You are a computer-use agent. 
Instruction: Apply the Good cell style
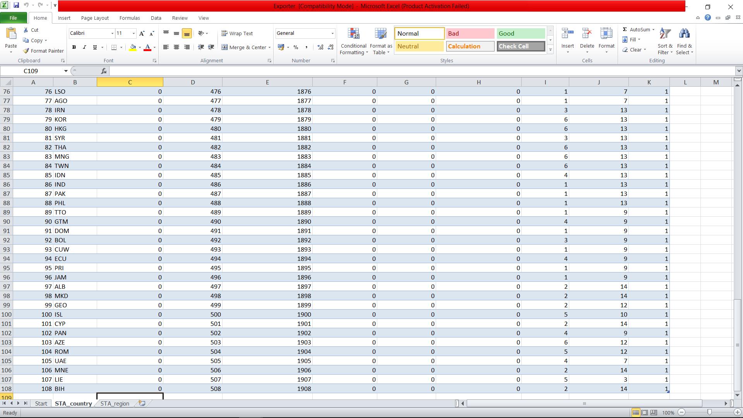520,33
